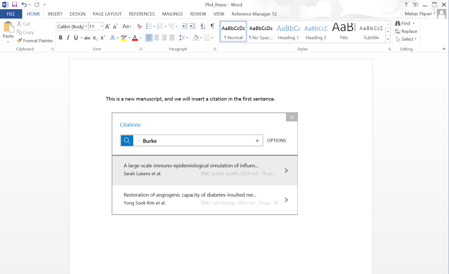Apply the Heading 1 style
This screenshot has width=449, height=274.
288,32
